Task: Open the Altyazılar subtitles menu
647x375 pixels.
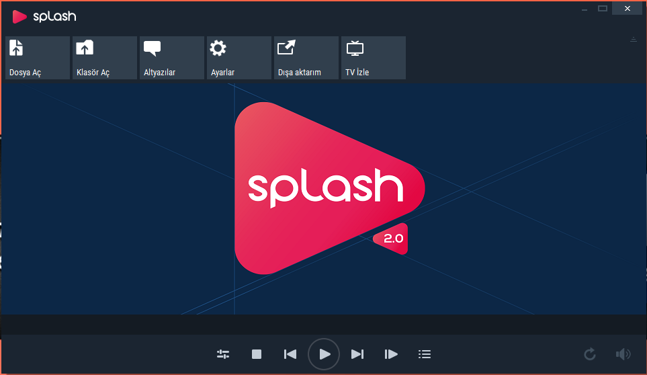Action: pos(172,58)
